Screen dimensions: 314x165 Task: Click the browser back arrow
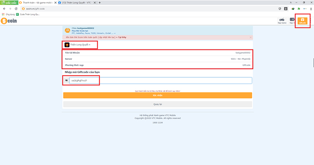(4, 9)
